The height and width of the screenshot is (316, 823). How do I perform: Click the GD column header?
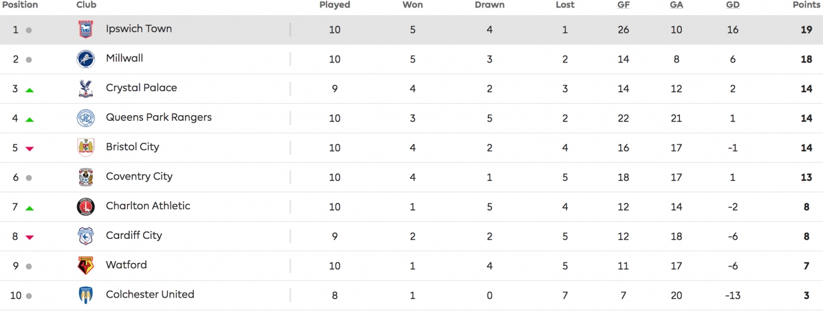click(x=732, y=5)
